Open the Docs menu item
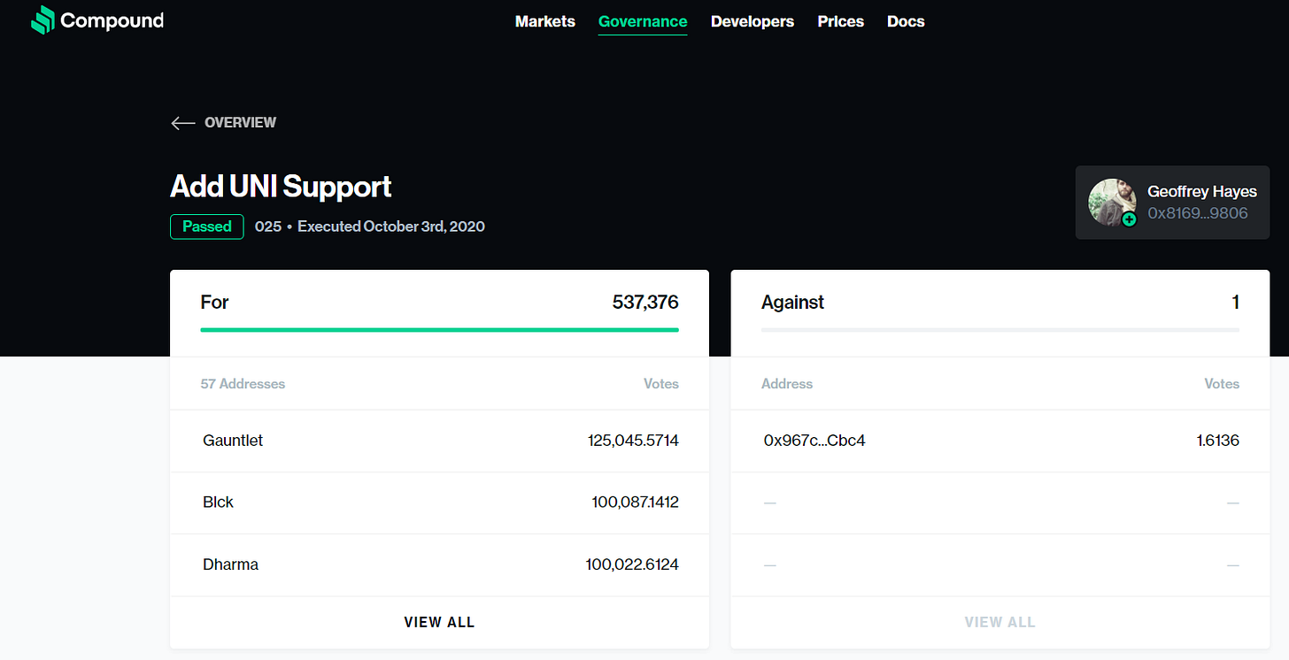 (906, 21)
